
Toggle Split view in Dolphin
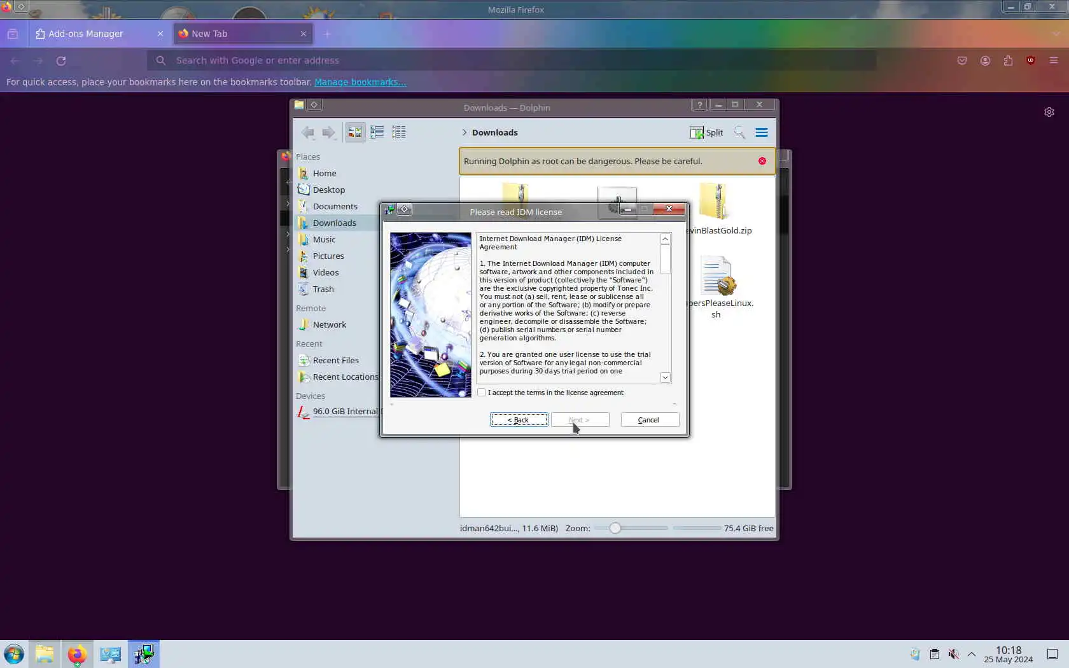point(706,132)
